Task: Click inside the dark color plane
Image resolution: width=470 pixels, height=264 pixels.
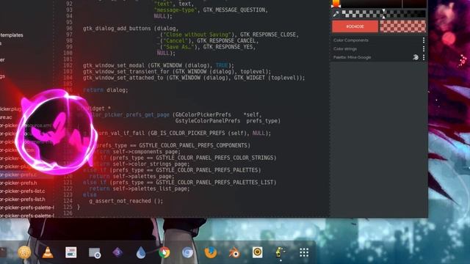Action: 383,4
